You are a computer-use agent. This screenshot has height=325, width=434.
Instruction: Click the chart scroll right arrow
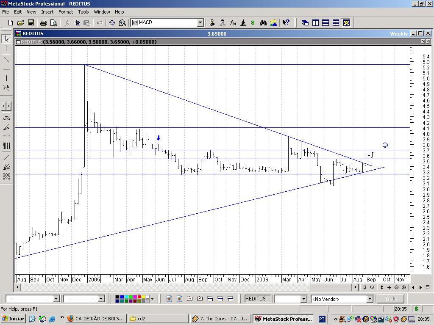pos(356,287)
